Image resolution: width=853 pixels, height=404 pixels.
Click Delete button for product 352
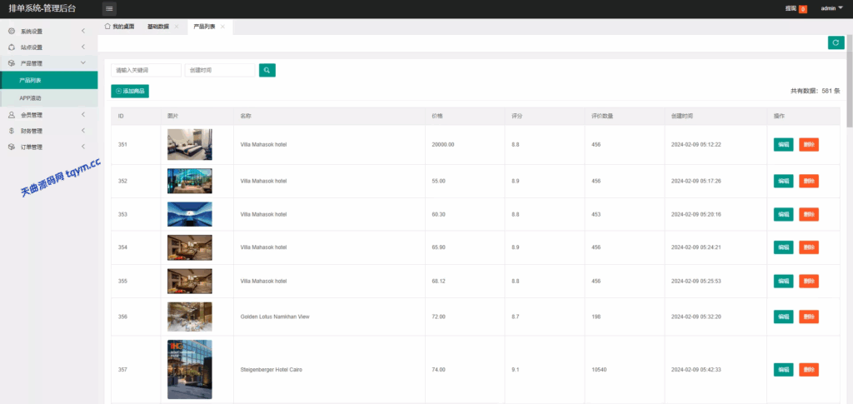(809, 181)
